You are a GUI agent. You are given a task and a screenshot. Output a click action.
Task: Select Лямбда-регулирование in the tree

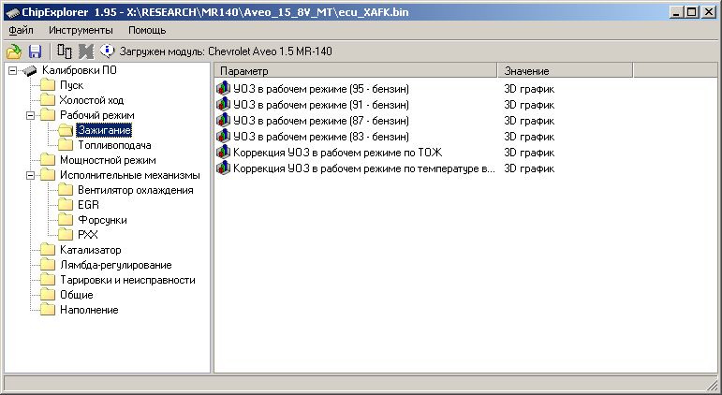click(115, 265)
